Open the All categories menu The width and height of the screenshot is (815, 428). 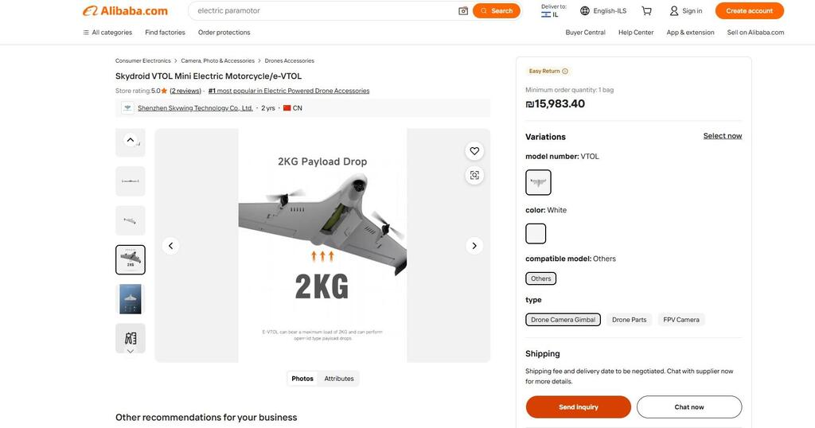pos(107,33)
